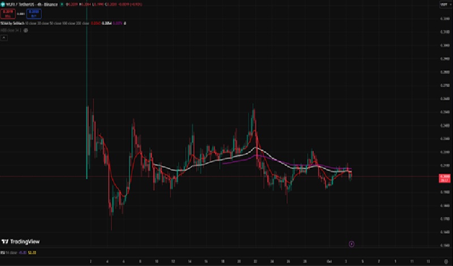Screen dimensions: 453x266
Task: Click the settings icon beside the SEMA values
Action: click(125, 23)
